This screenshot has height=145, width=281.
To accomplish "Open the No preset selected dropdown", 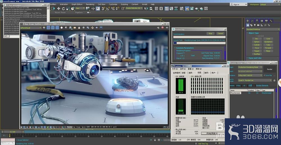I will pyautogui.click(x=250, y=71).
